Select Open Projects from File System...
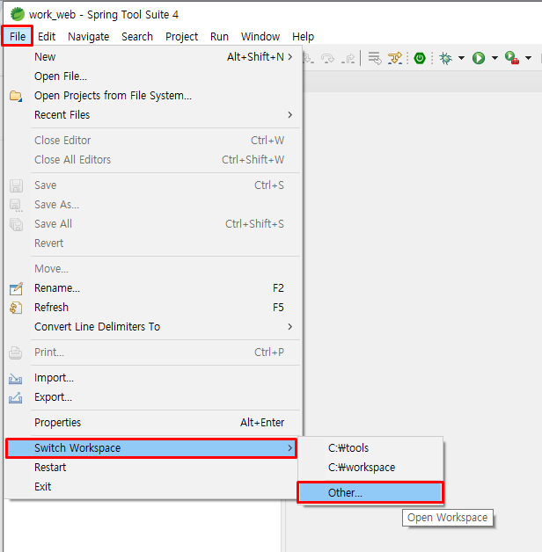 (x=153, y=96)
